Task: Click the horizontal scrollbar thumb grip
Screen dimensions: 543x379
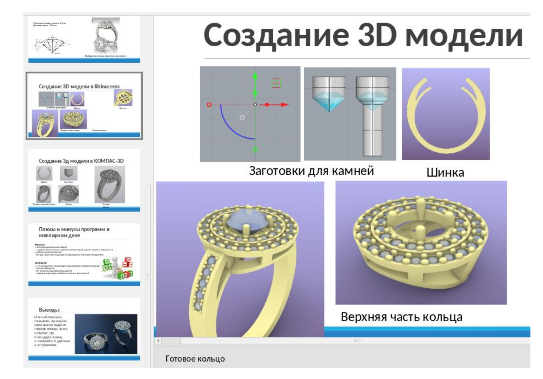Action: click(x=358, y=341)
